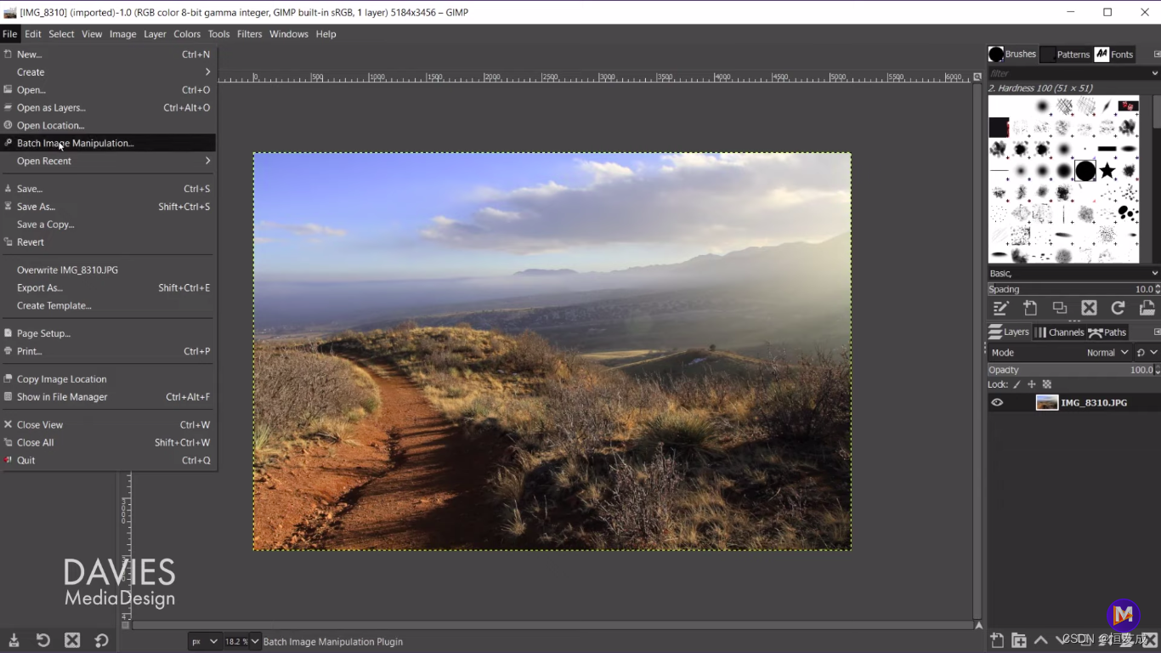Create a new brush with the page icon
Viewport: 1161px width, 653px height.
pos(1030,308)
